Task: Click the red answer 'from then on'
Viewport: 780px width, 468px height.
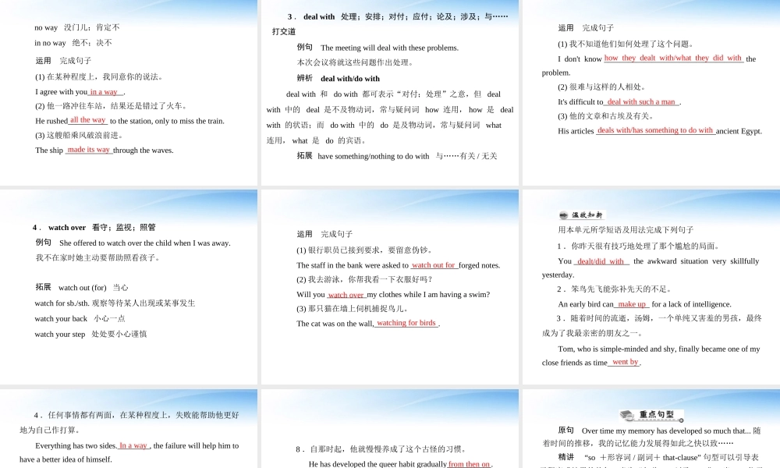Action: pyautogui.click(x=469, y=464)
